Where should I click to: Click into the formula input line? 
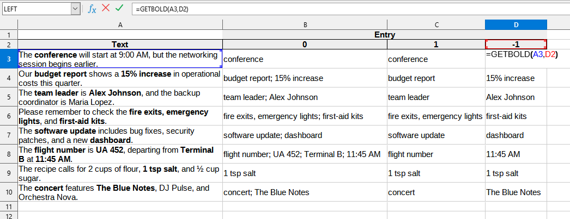pos(349,9)
